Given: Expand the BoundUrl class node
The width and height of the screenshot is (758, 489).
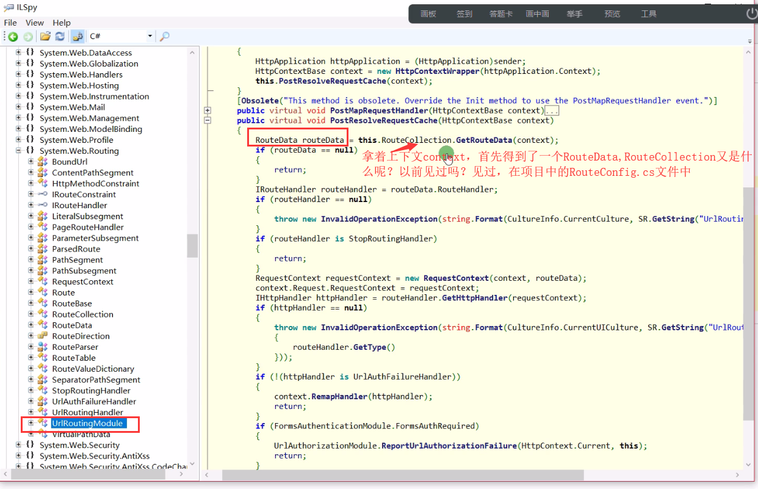Looking at the screenshot, I should (31, 162).
